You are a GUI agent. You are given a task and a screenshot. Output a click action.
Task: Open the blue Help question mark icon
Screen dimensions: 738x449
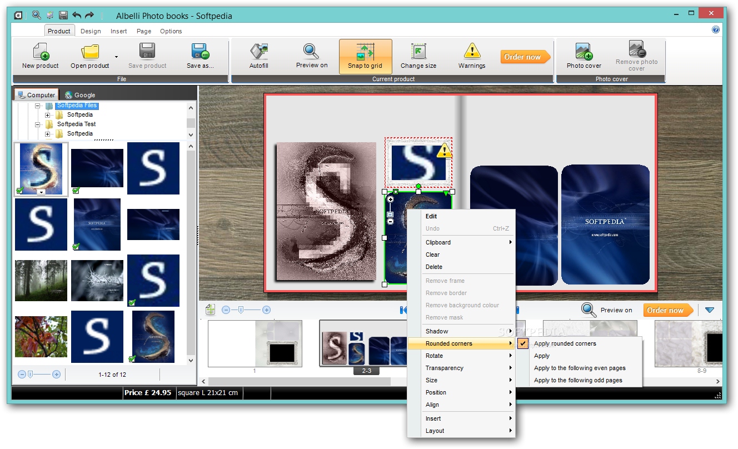(x=716, y=30)
